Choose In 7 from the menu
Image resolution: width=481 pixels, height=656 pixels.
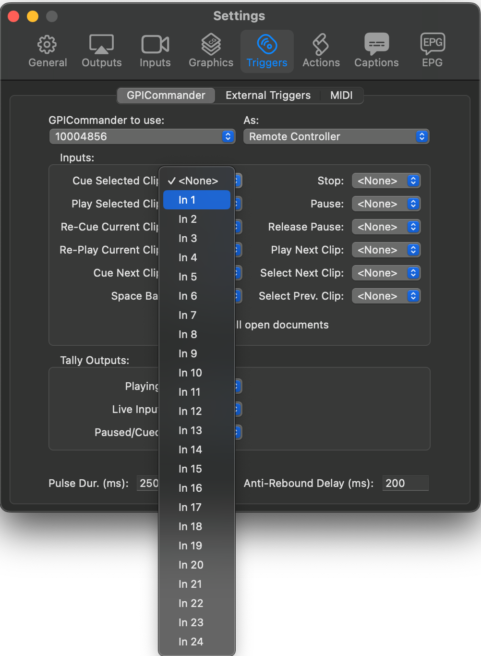[x=197, y=315]
